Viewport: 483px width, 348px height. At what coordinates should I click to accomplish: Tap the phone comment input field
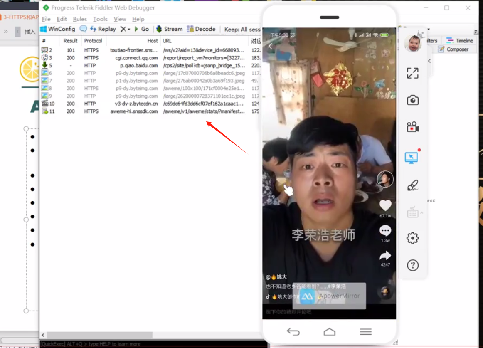tap(329, 312)
